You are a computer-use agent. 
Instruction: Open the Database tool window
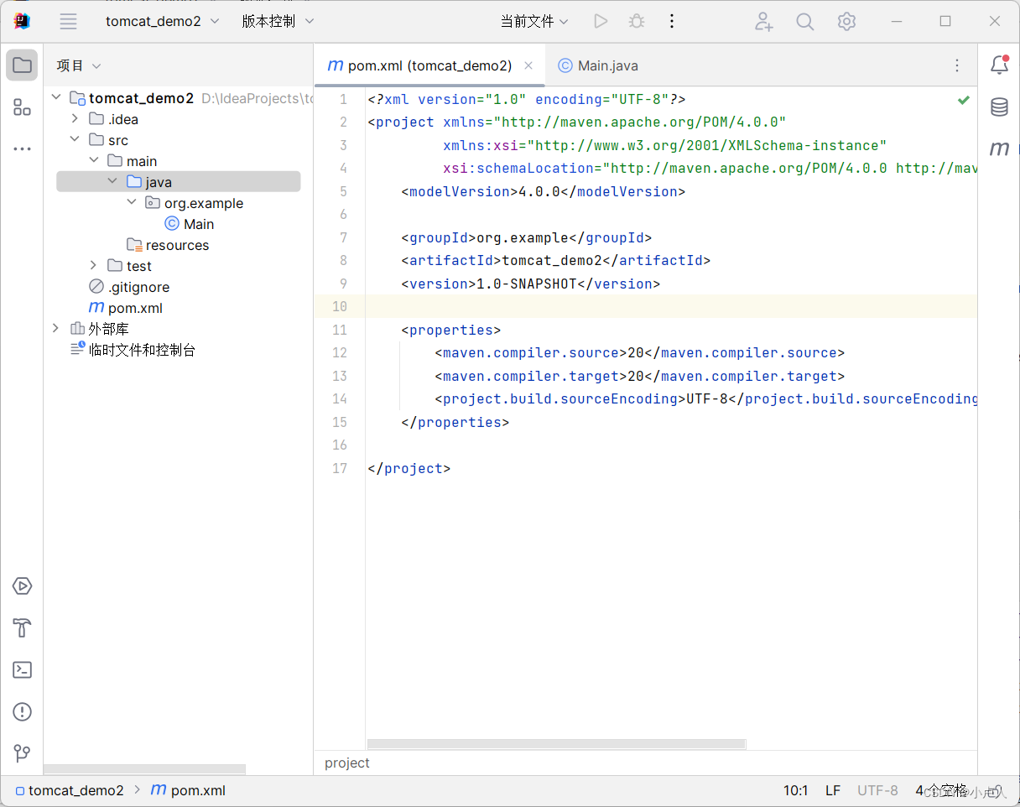[x=999, y=107]
